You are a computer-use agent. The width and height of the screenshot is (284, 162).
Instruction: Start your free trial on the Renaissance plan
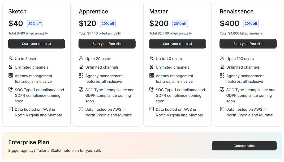coord(248,44)
